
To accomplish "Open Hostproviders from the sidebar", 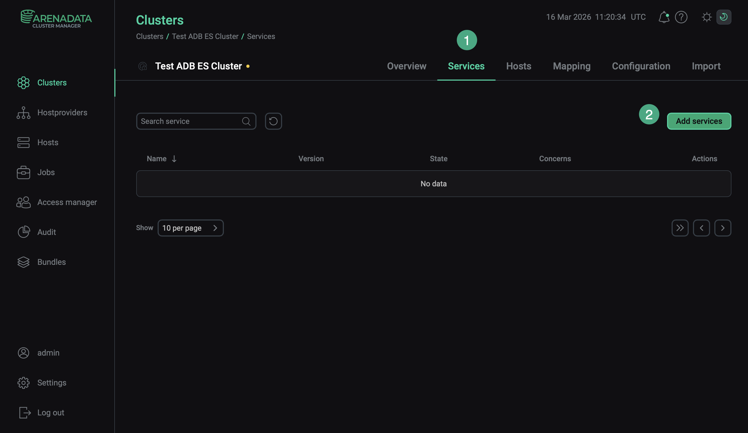I will pos(62,113).
